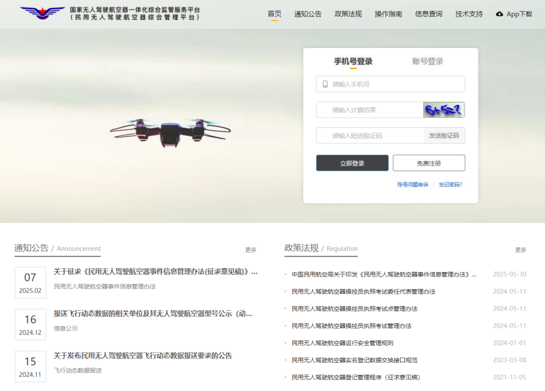Open the 首页 menu item
This screenshot has width=545, height=391.
coord(274,14)
